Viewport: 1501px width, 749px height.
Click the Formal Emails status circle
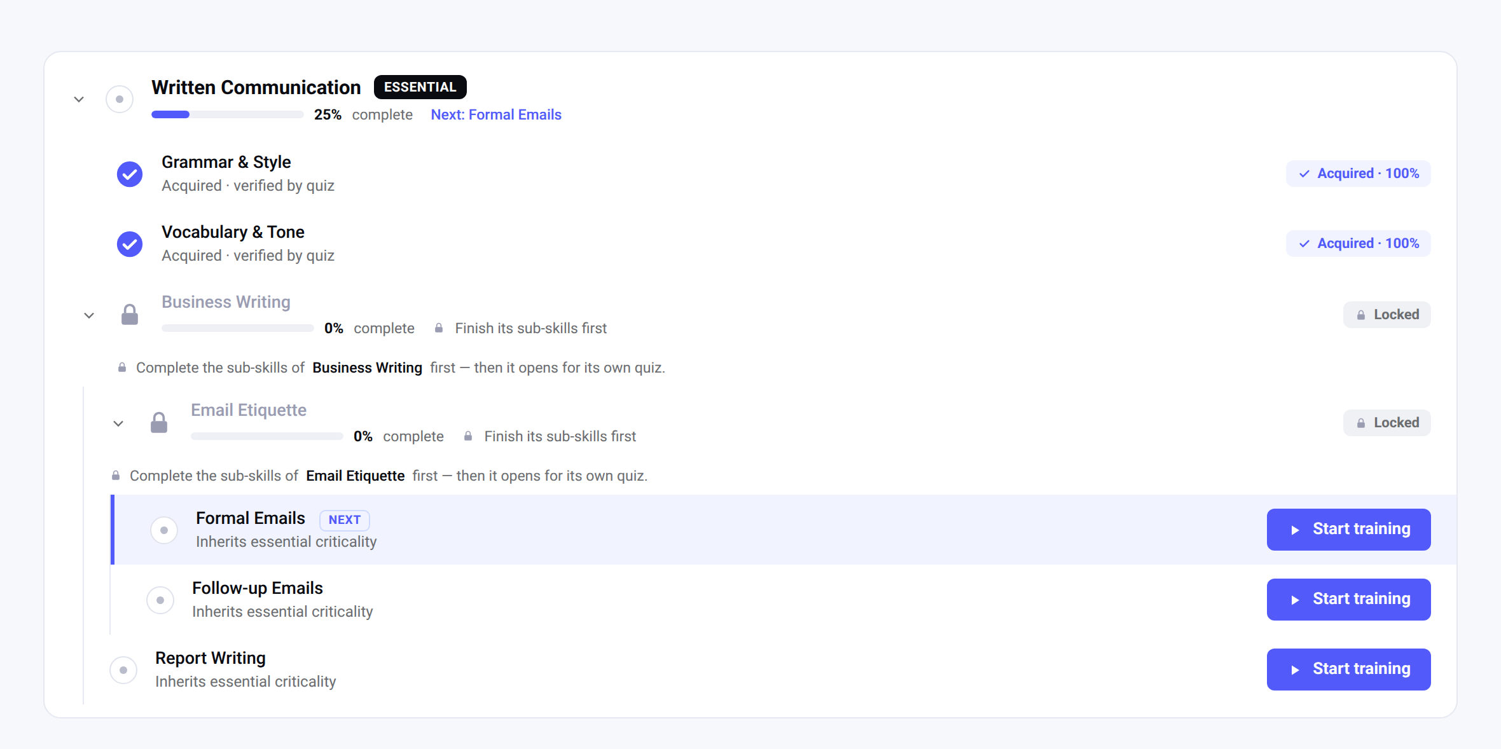click(x=164, y=530)
